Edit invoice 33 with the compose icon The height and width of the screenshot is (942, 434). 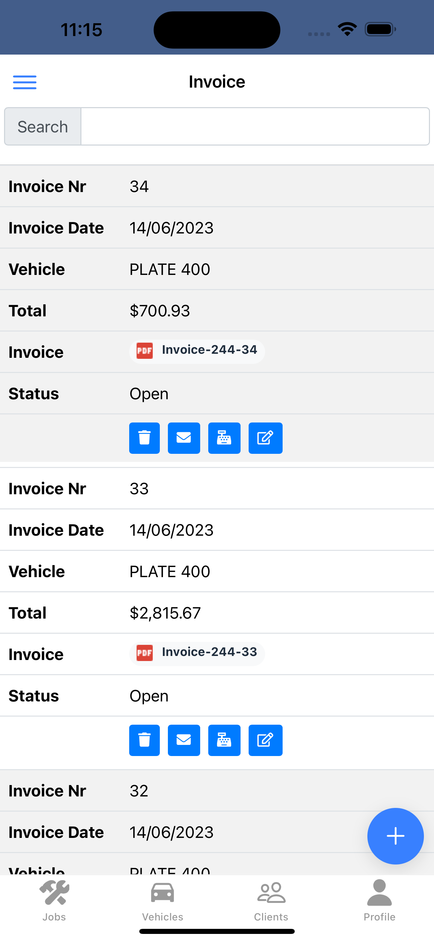(x=265, y=740)
